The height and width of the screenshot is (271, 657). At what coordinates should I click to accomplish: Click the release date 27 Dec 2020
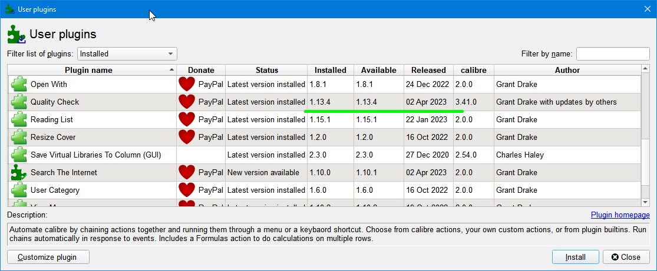click(427, 155)
